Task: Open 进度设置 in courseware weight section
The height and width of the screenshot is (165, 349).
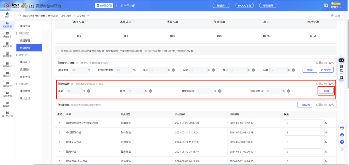Action: [x=327, y=70]
